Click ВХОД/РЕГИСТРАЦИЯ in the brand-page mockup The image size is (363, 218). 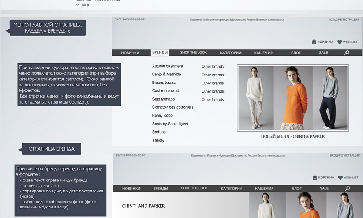[x=345, y=155]
